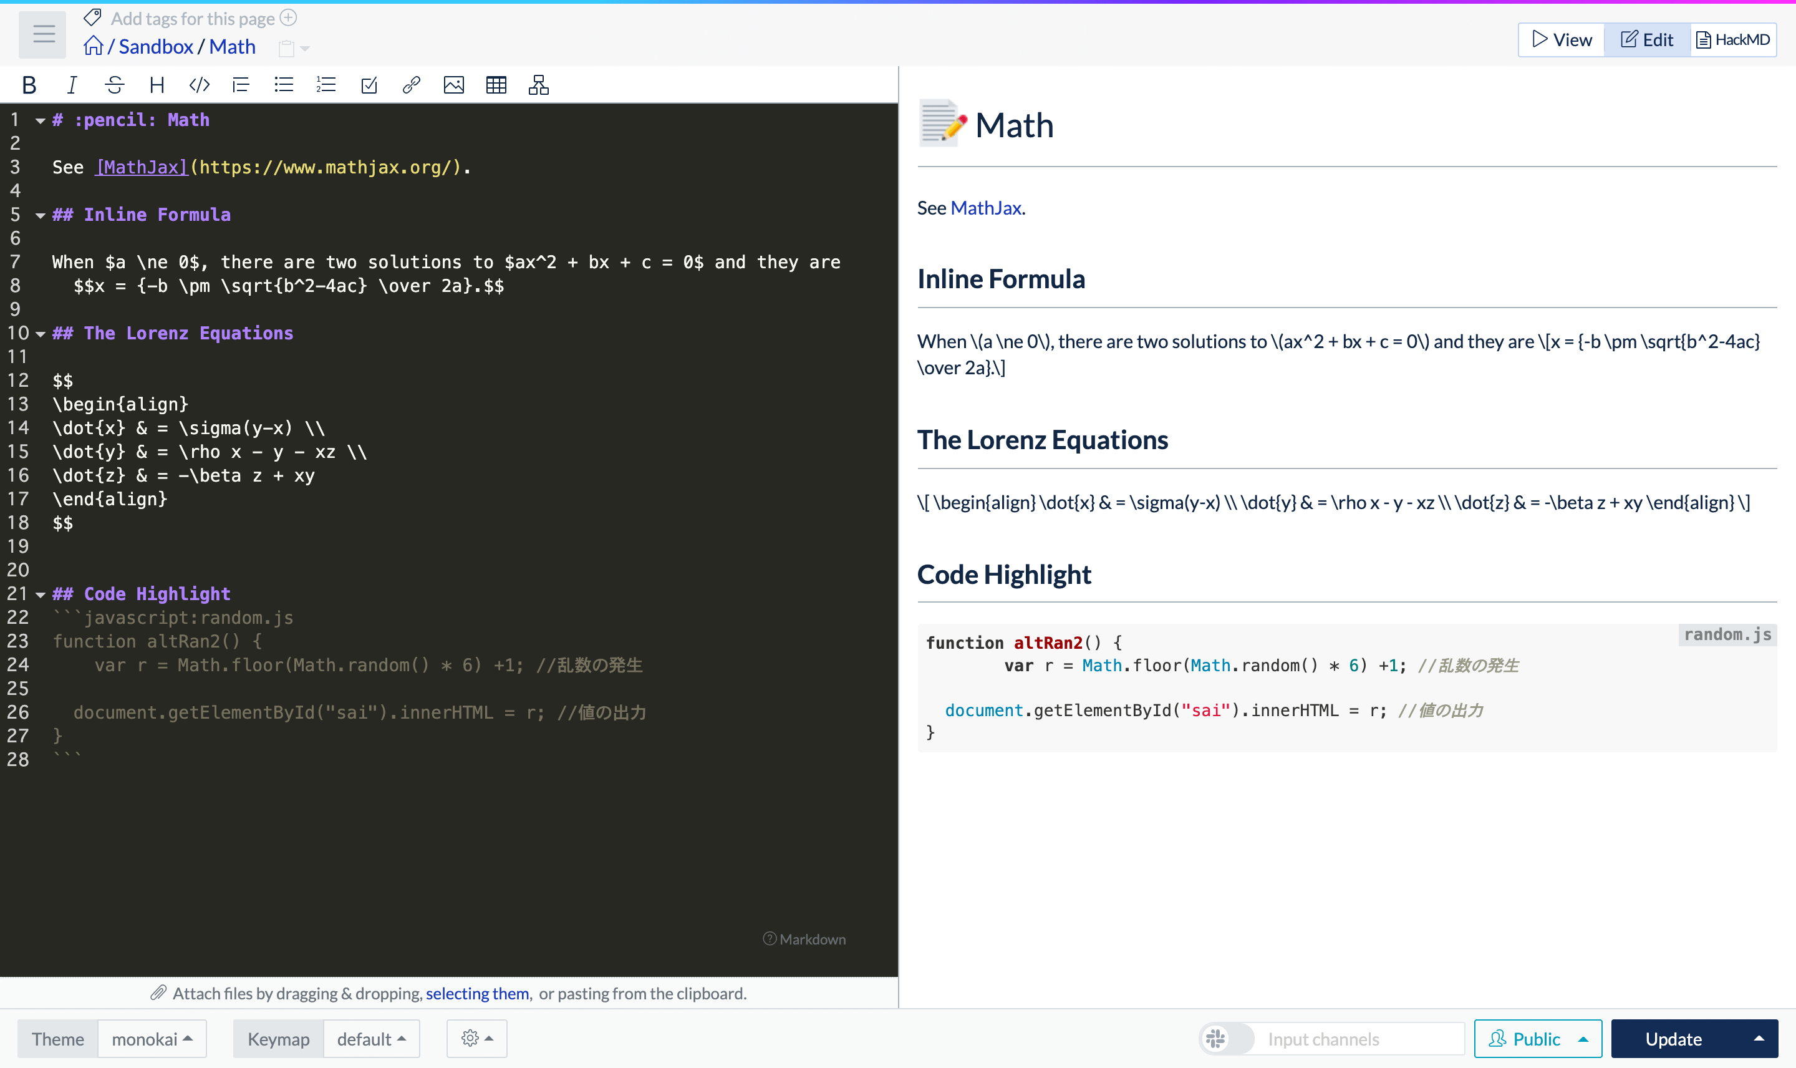Open the diagram insertion icon
This screenshot has width=1796, height=1068.
538,85
